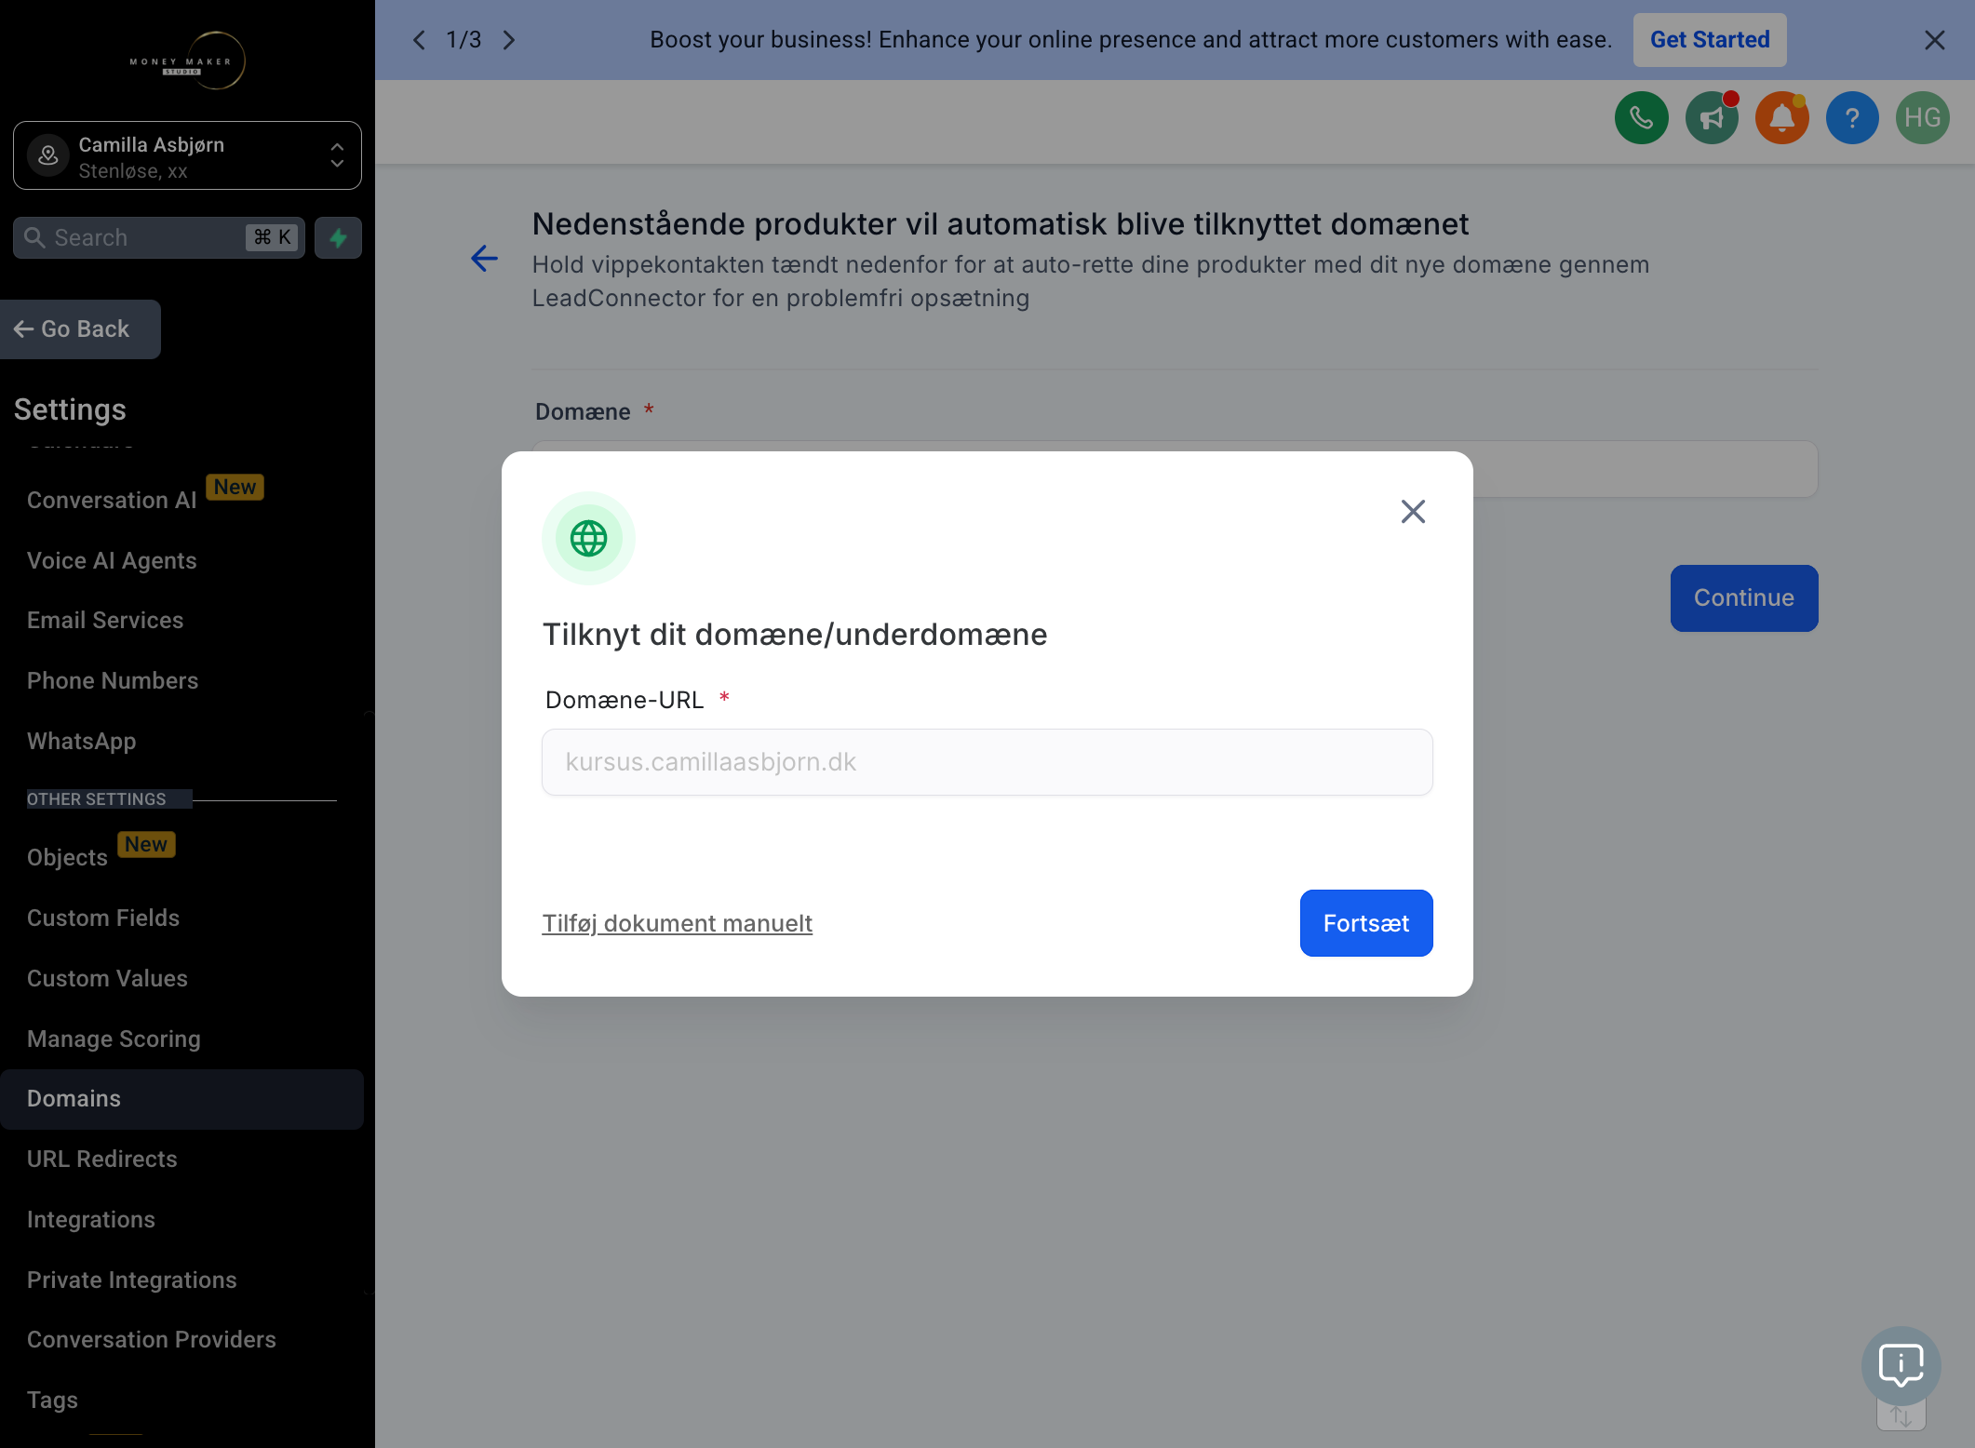The height and width of the screenshot is (1448, 1975).
Task: Open Tags settings
Action: pos(52,1401)
